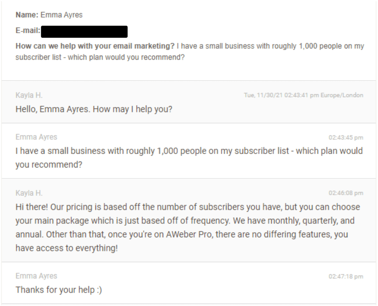The width and height of the screenshot is (378, 306).
Task: Click the 'How can we help with your email marketing?' heading
Action: pyautogui.click(x=95, y=46)
